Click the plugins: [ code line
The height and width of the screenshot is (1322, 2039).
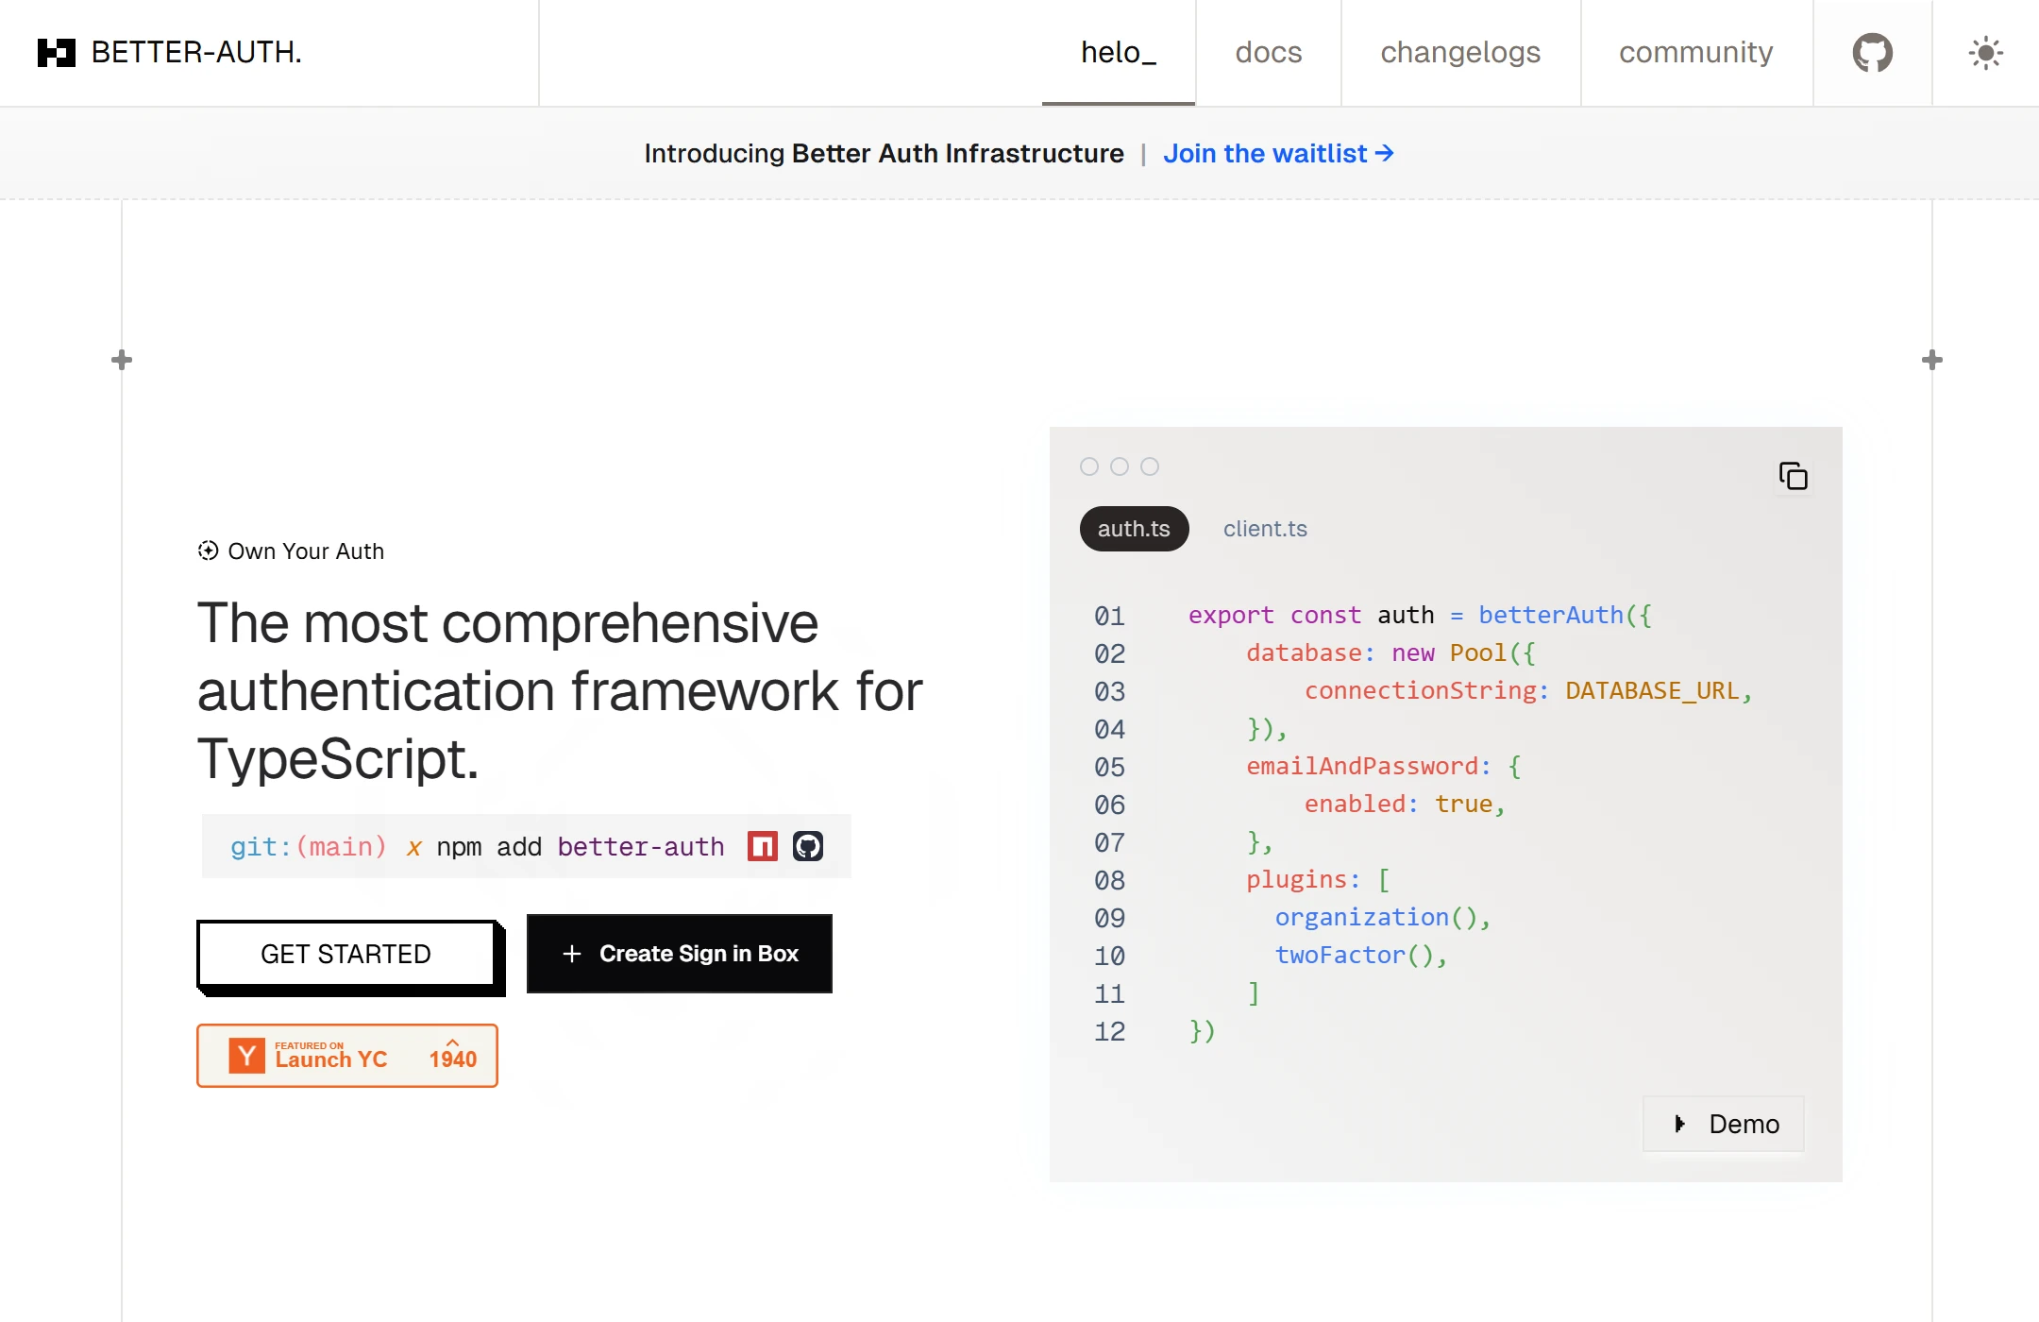[x=1318, y=880]
